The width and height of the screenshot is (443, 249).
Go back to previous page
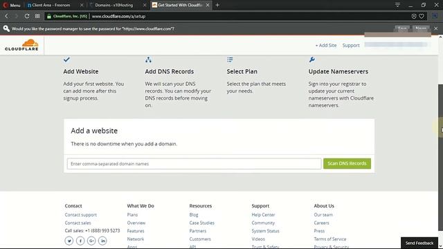(x=6, y=16)
